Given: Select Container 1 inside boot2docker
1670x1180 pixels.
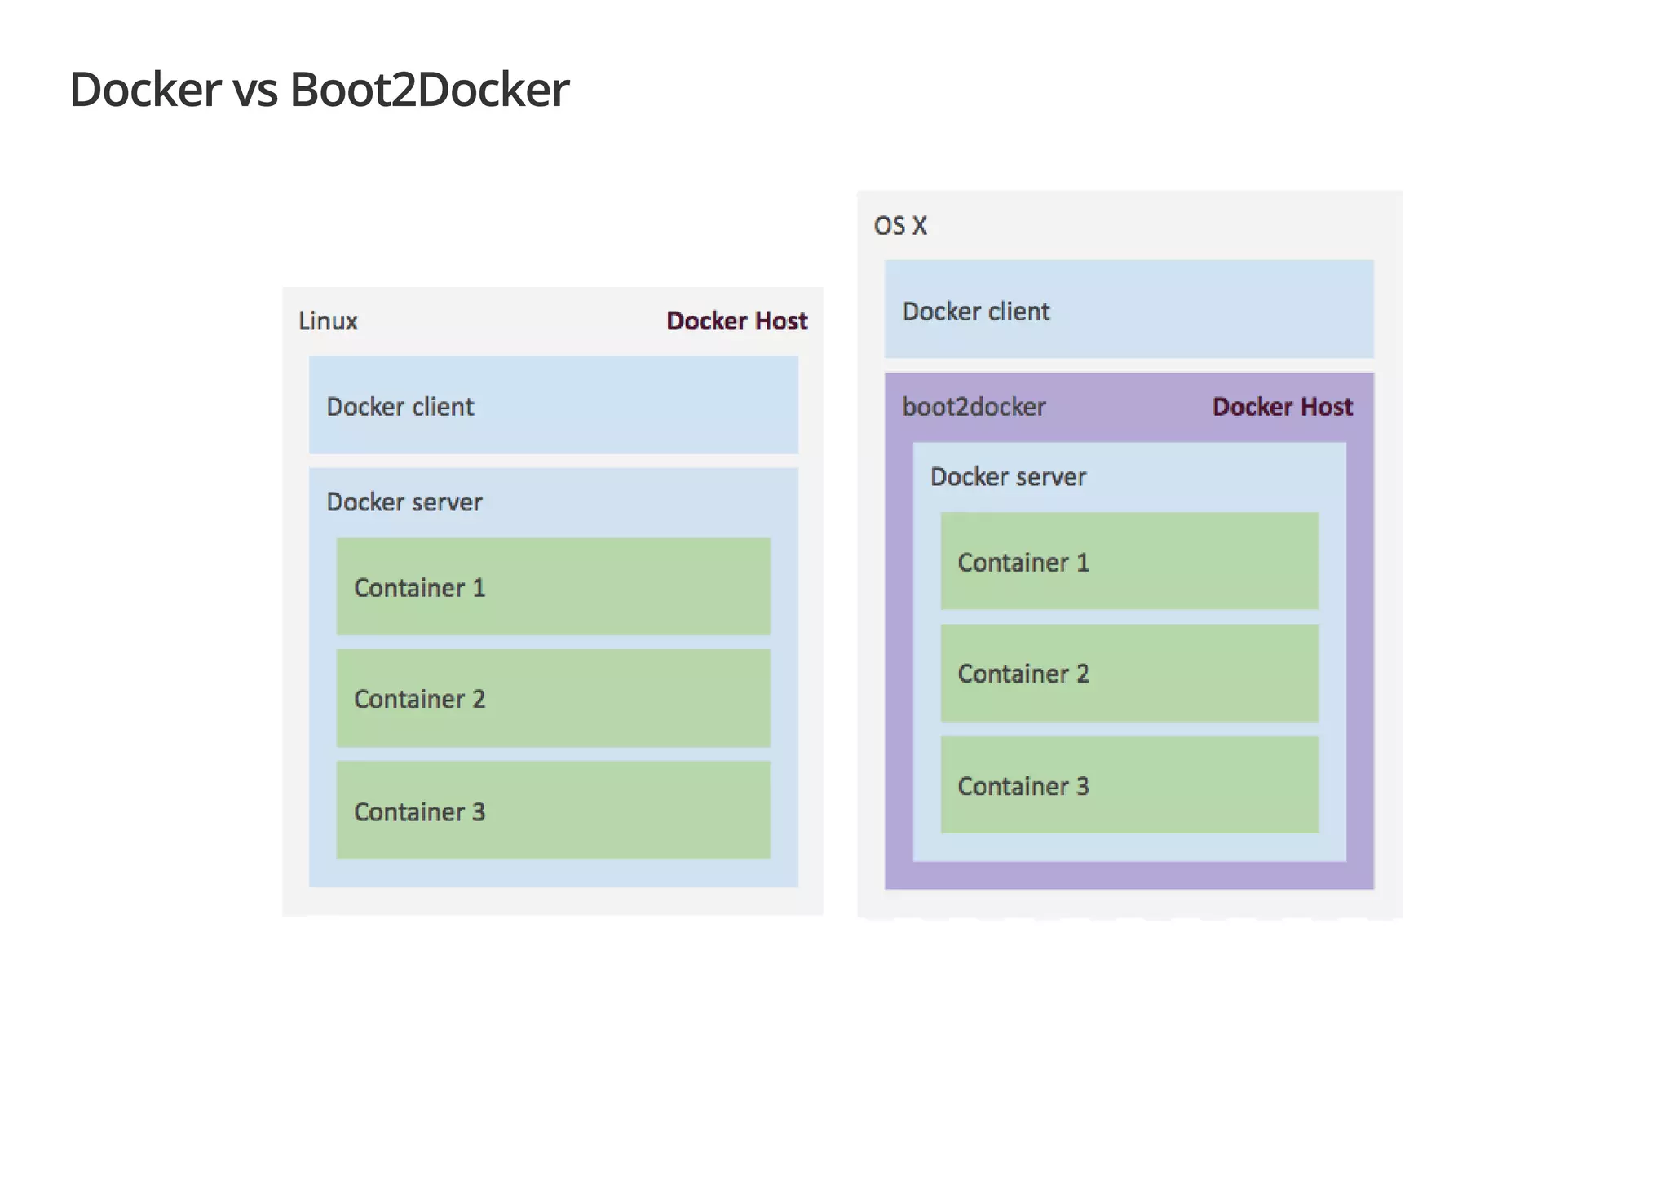Looking at the screenshot, I should tap(1129, 562).
